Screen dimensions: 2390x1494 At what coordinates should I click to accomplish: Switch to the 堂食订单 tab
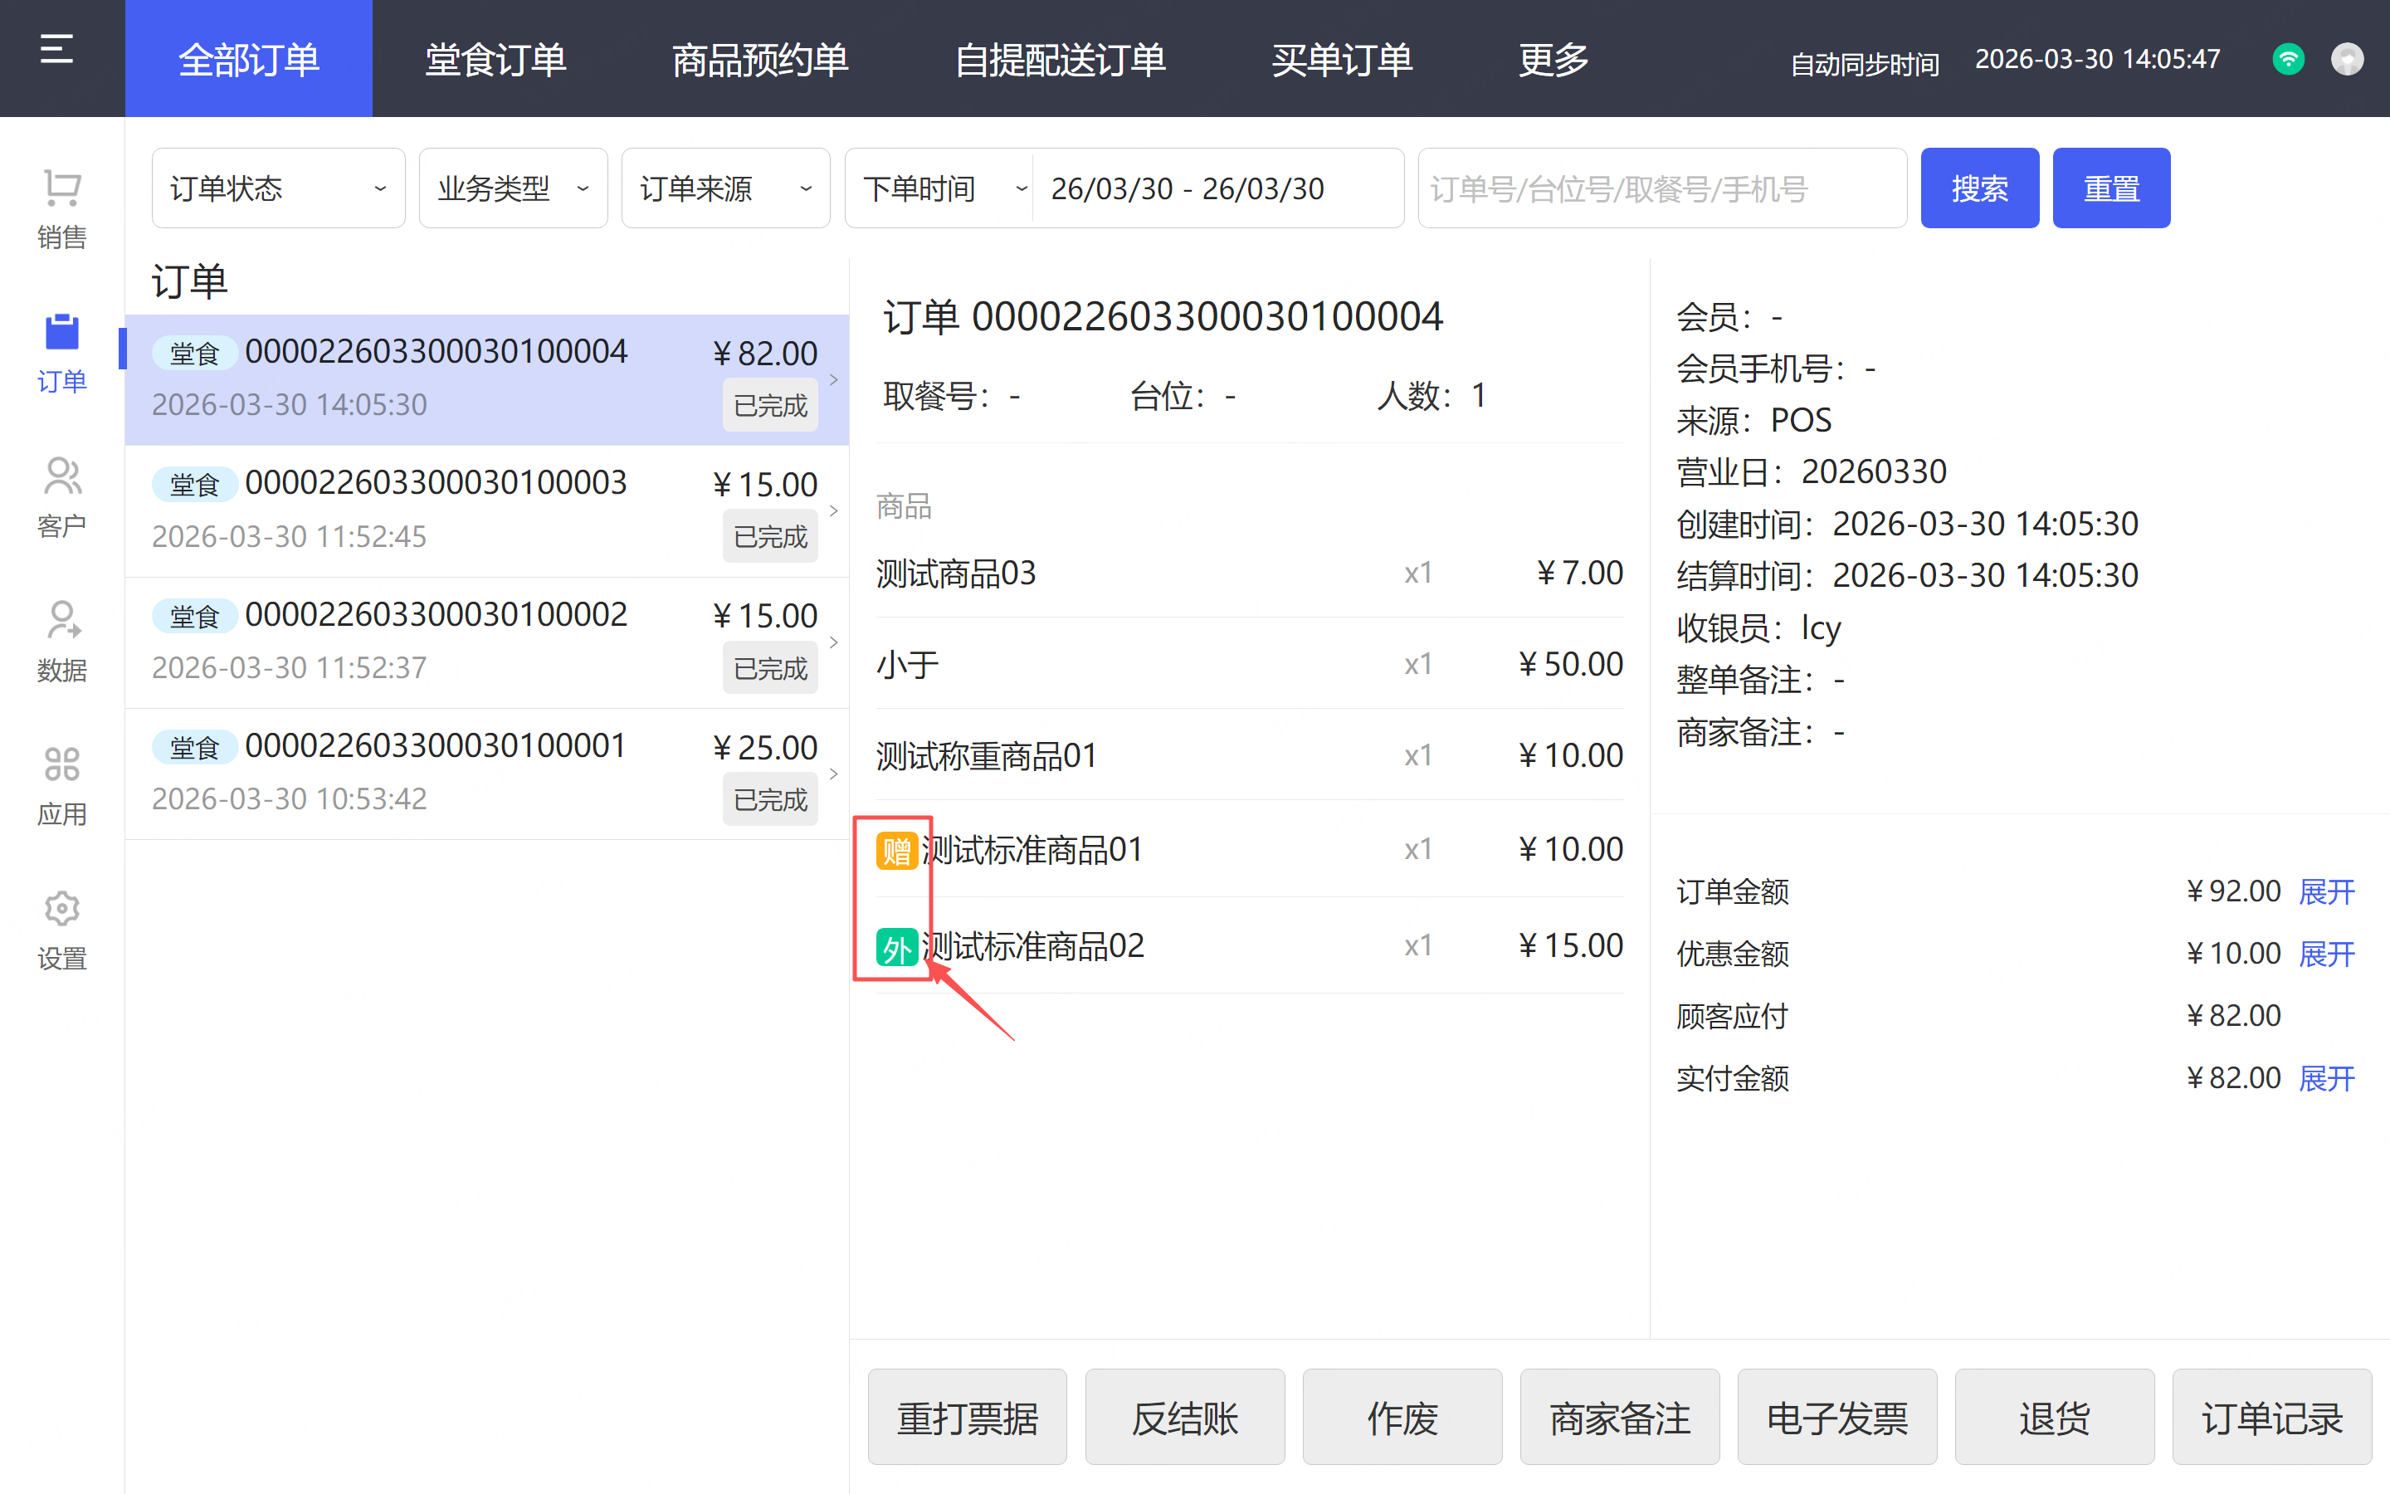[x=495, y=61]
